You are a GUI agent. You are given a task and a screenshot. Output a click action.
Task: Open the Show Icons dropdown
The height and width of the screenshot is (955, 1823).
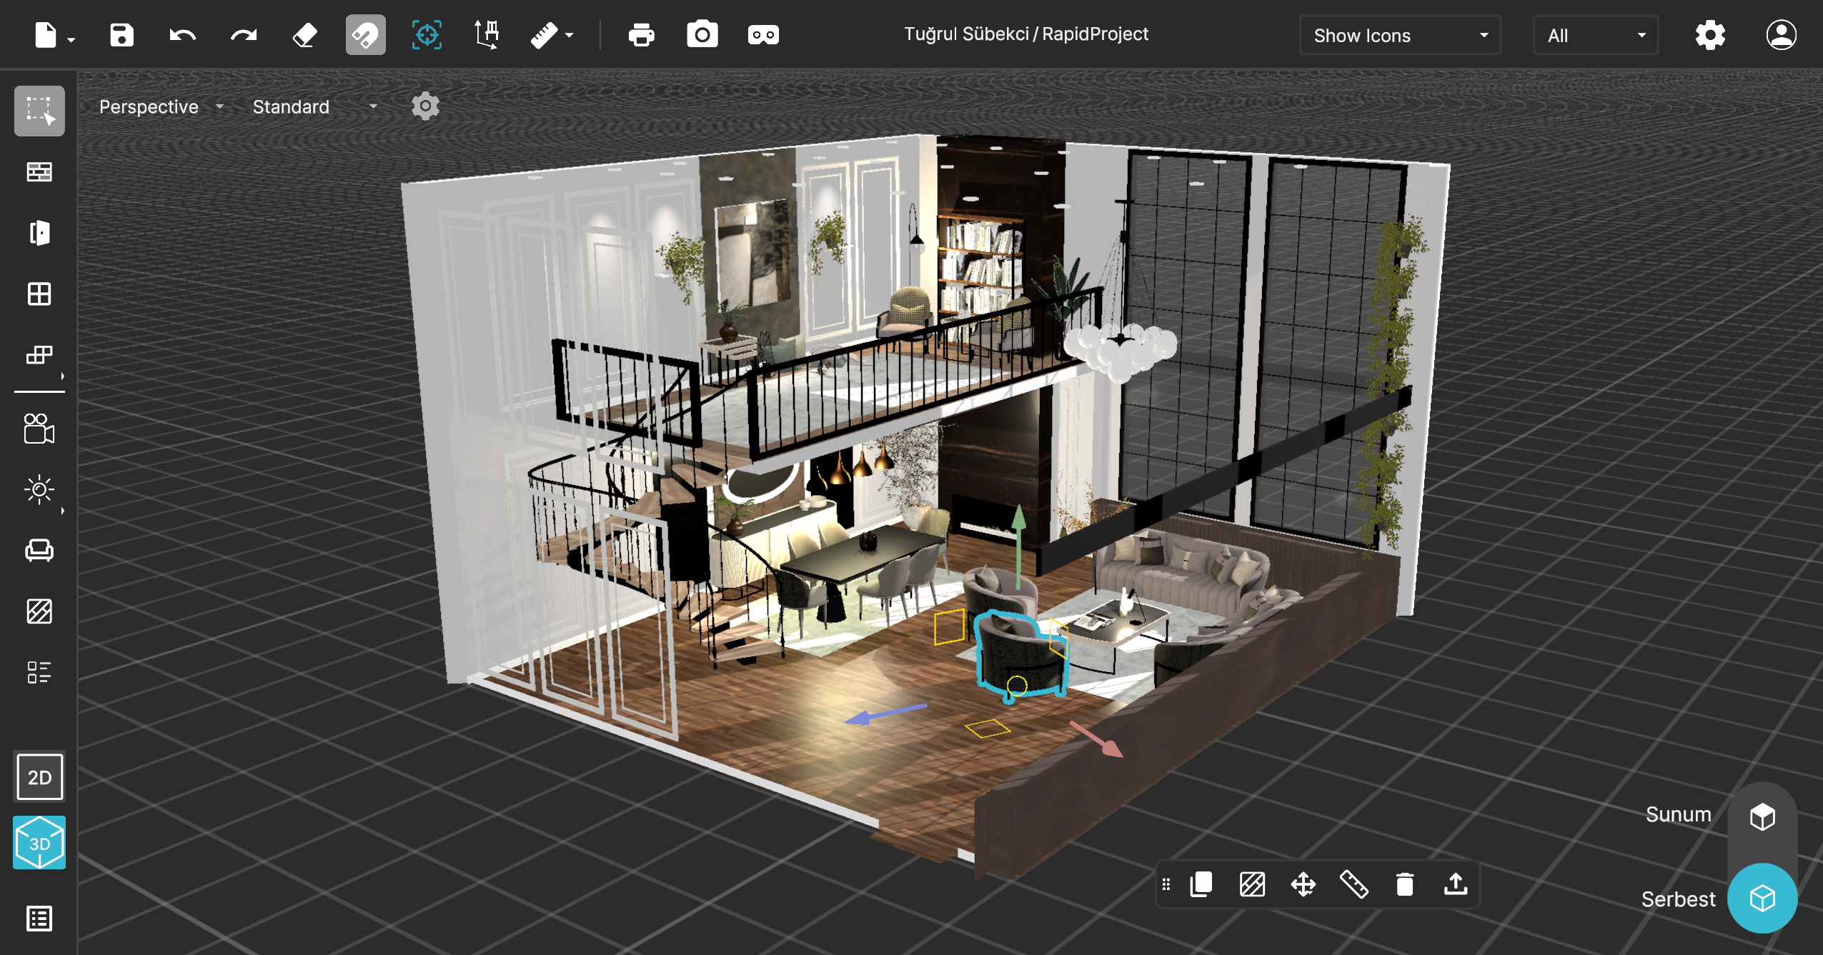coord(1399,35)
